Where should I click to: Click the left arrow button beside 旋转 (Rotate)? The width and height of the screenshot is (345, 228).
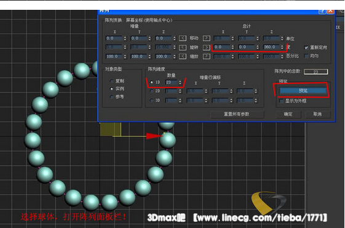click(x=183, y=47)
